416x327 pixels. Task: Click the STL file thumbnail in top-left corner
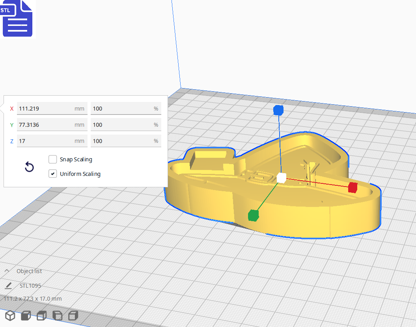[x=17, y=18]
